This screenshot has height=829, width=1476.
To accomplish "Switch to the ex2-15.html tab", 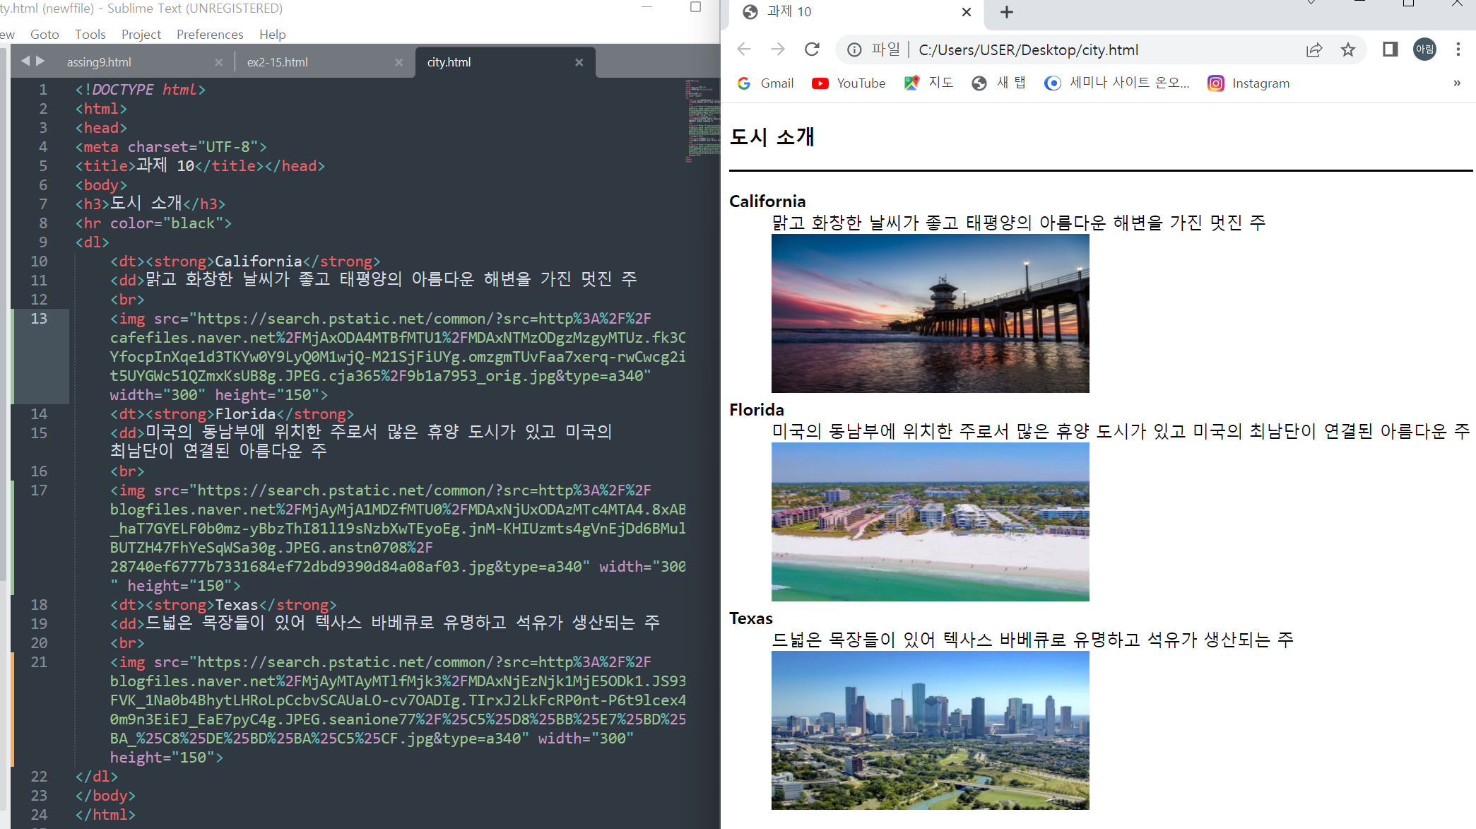I will (x=278, y=62).
